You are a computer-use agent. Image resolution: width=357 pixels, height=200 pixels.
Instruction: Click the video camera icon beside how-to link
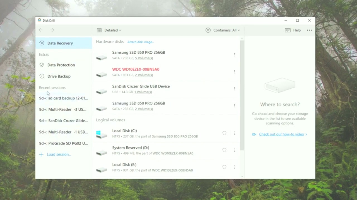254,134
